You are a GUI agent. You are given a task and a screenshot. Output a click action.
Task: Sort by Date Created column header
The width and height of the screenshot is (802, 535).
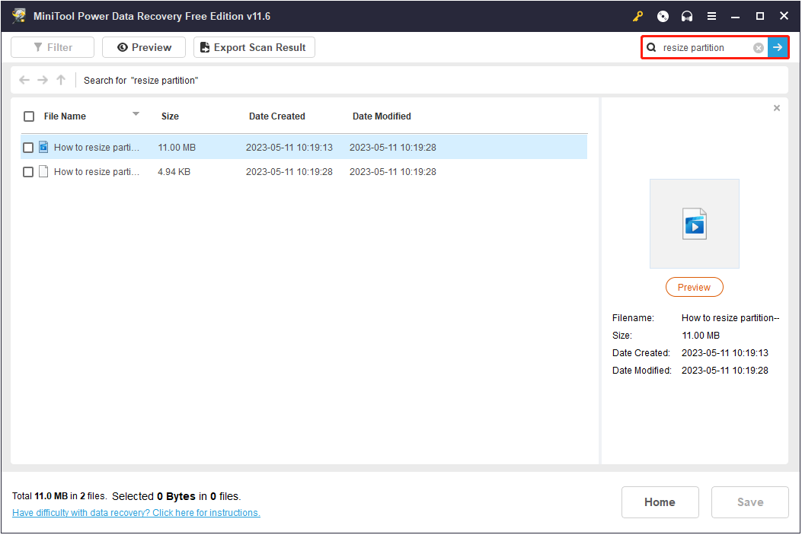tap(276, 116)
